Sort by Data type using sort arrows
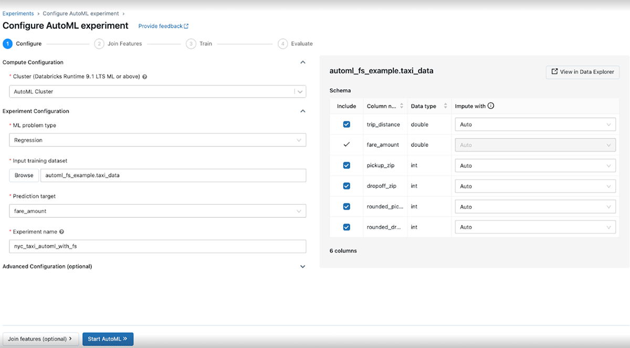Screen dimensions: 630x348 (446, 106)
